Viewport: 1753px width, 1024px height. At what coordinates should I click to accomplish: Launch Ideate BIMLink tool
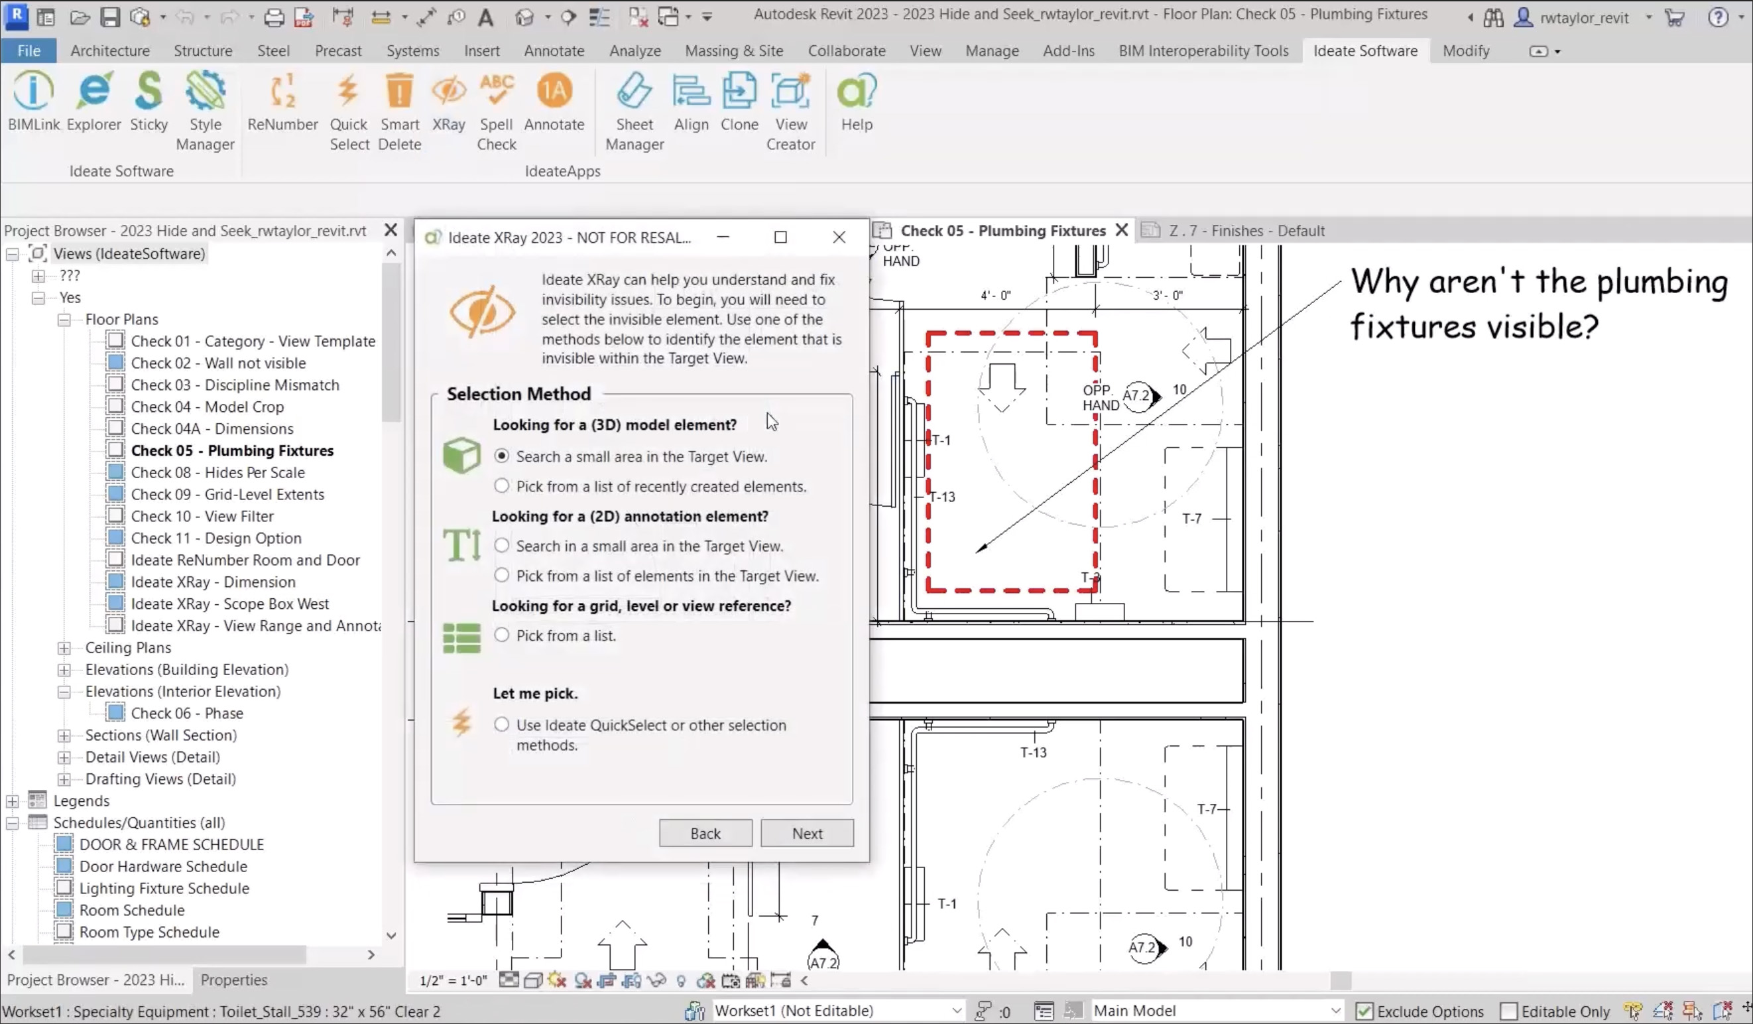pos(33,101)
